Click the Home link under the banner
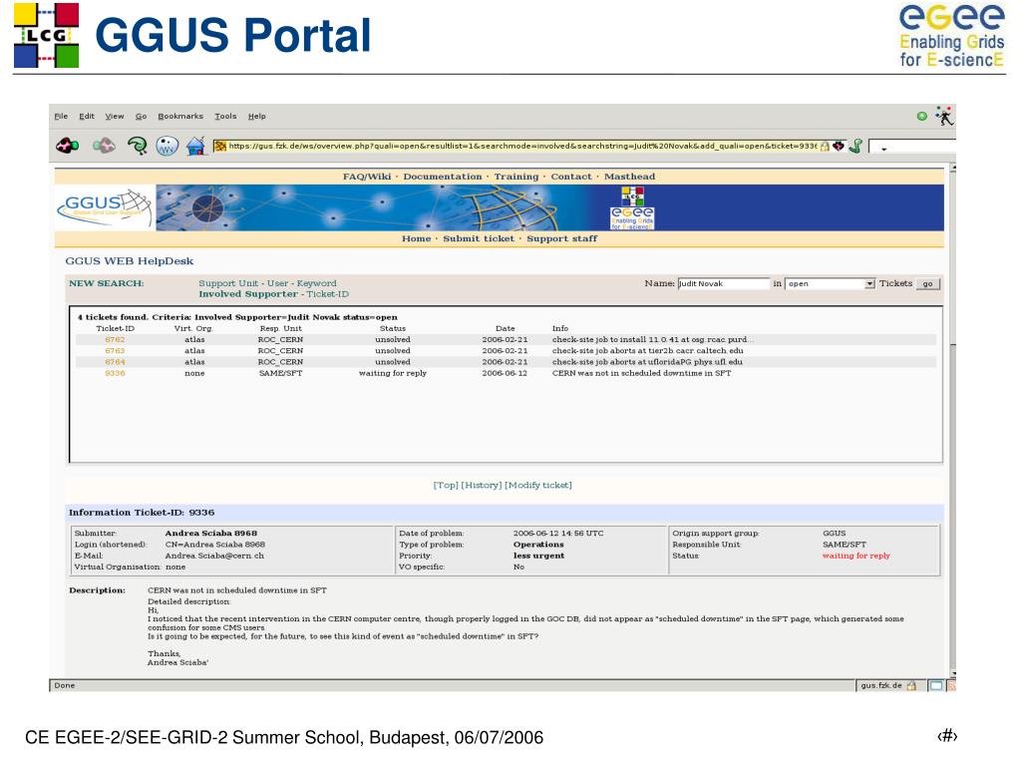The image size is (1021, 766). (x=416, y=238)
